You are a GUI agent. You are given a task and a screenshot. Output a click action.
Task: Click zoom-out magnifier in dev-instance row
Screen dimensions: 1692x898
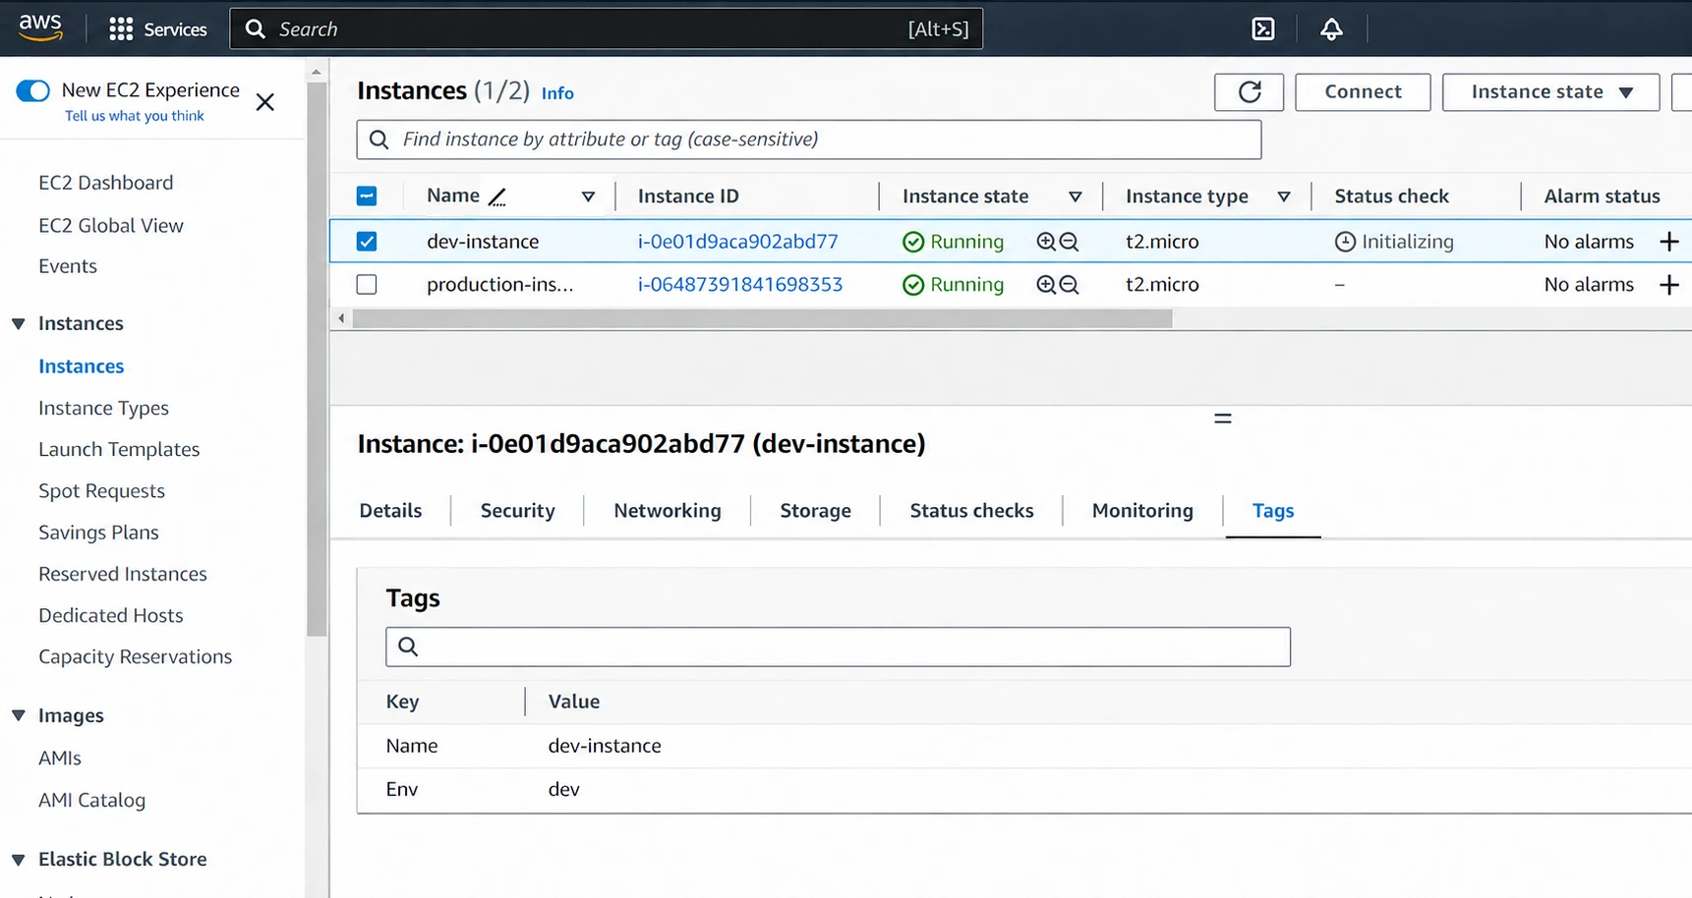click(x=1070, y=242)
